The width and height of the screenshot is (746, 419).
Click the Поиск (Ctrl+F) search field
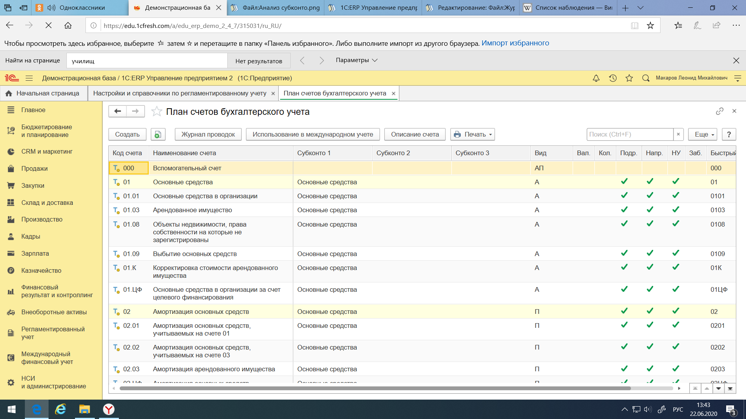click(x=629, y=134)
